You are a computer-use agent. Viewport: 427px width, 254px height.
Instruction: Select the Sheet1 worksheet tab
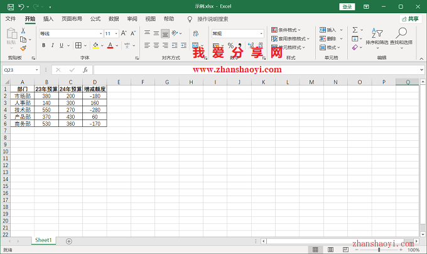pos(43,240)
